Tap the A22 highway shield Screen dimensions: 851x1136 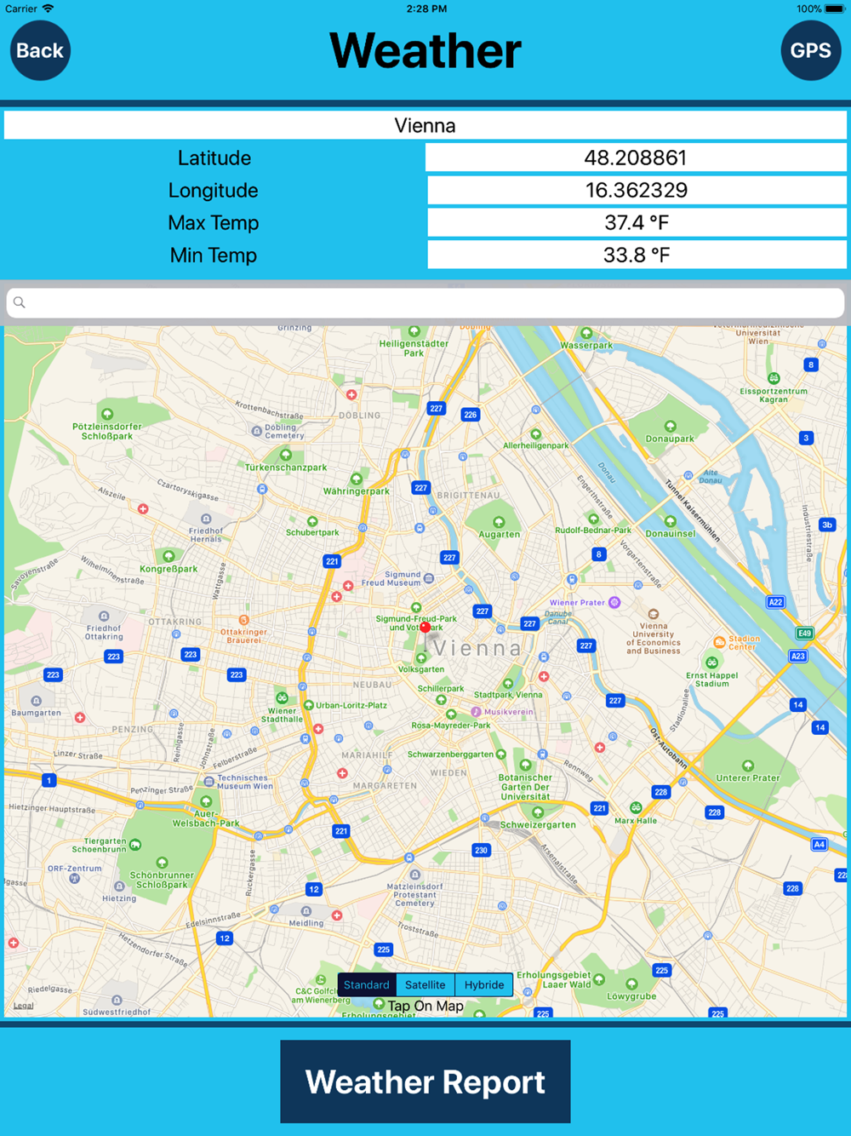775,602
